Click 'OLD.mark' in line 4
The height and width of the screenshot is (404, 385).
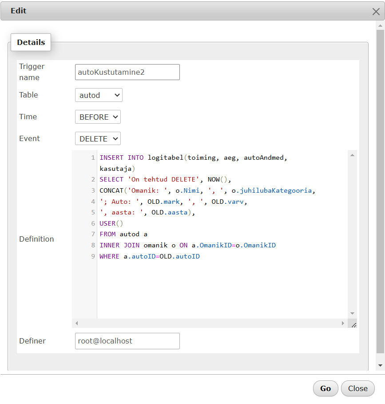[163, 202]
